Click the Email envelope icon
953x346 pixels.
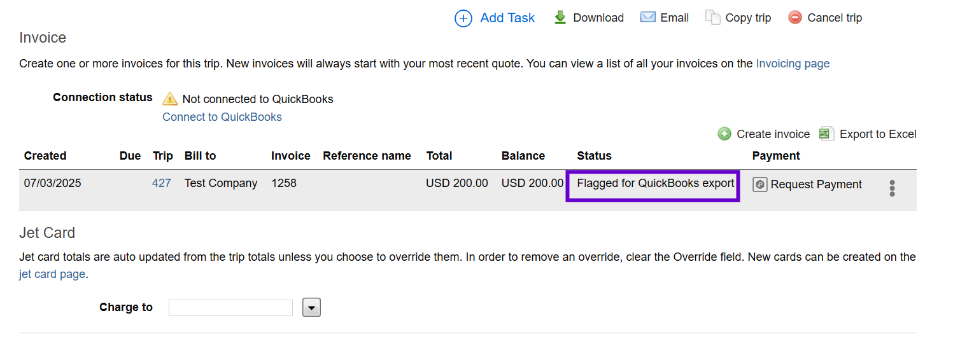point(648,17)
